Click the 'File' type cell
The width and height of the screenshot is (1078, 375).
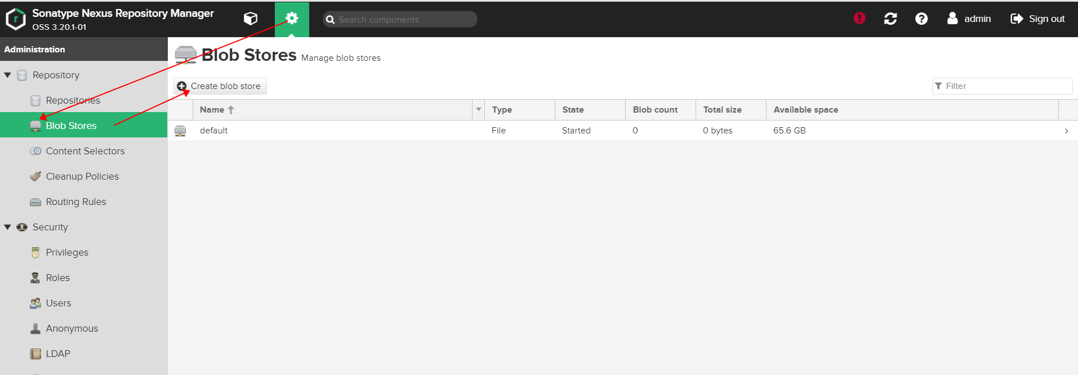pyautogui.click(x=498, y=131)
